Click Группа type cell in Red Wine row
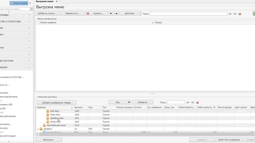The image size is (255, 143). pyautogui.click(x=106, y=111)
